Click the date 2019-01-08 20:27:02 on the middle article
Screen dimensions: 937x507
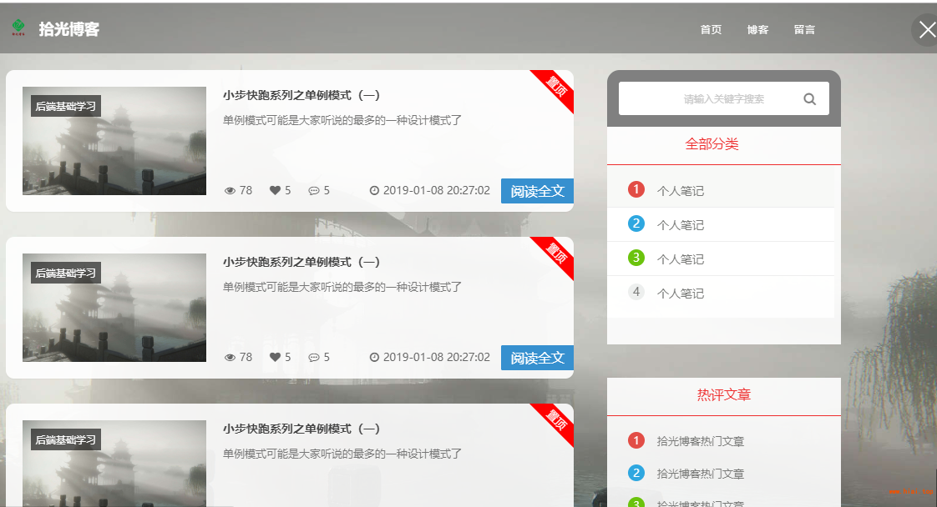(436, 357)
